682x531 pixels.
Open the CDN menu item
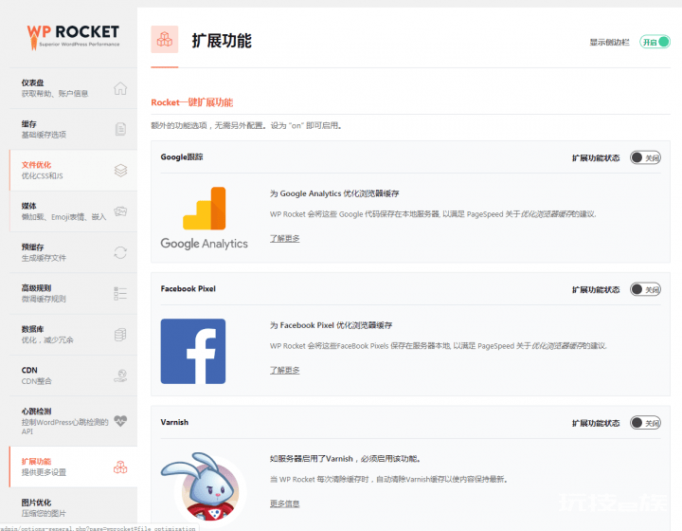(x=73, y=375)
